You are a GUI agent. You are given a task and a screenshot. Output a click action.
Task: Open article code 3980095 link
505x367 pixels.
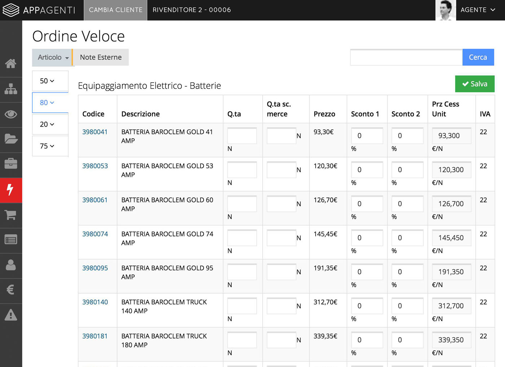(x=95, y=268)
